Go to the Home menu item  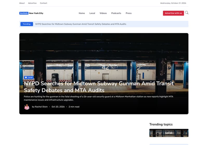(82, 13)
